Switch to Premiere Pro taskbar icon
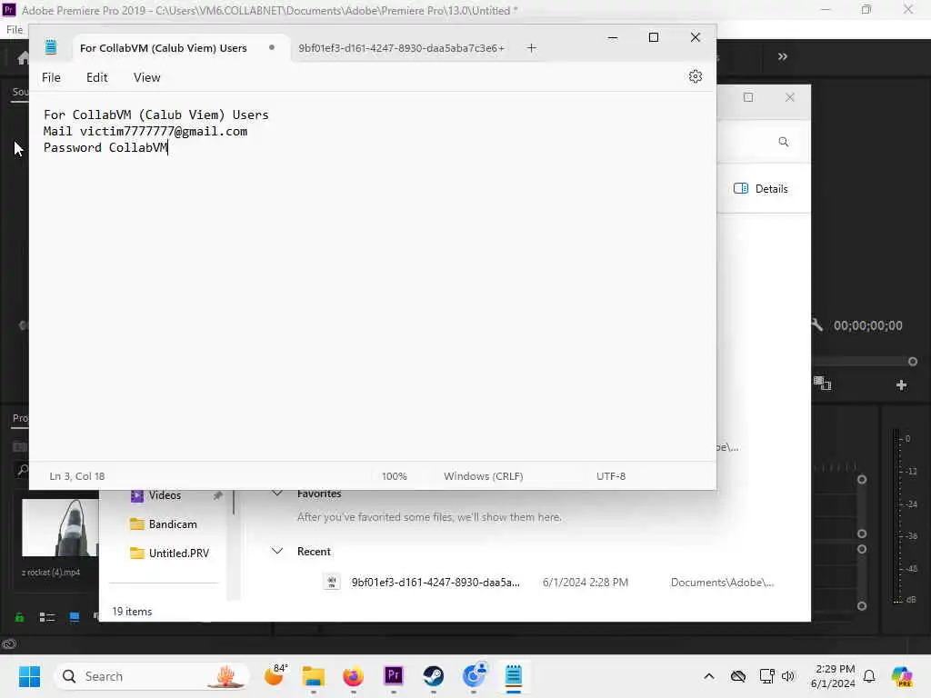This screenshot has width=931, height=698. click(x=394, y=676)
